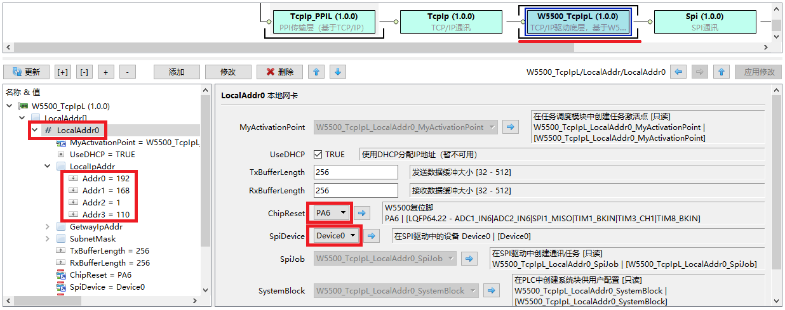The width and height of the screenshot is (785, 310).
Task: Jump to ChipReset reference arrow icon
Action: [361, 213]
